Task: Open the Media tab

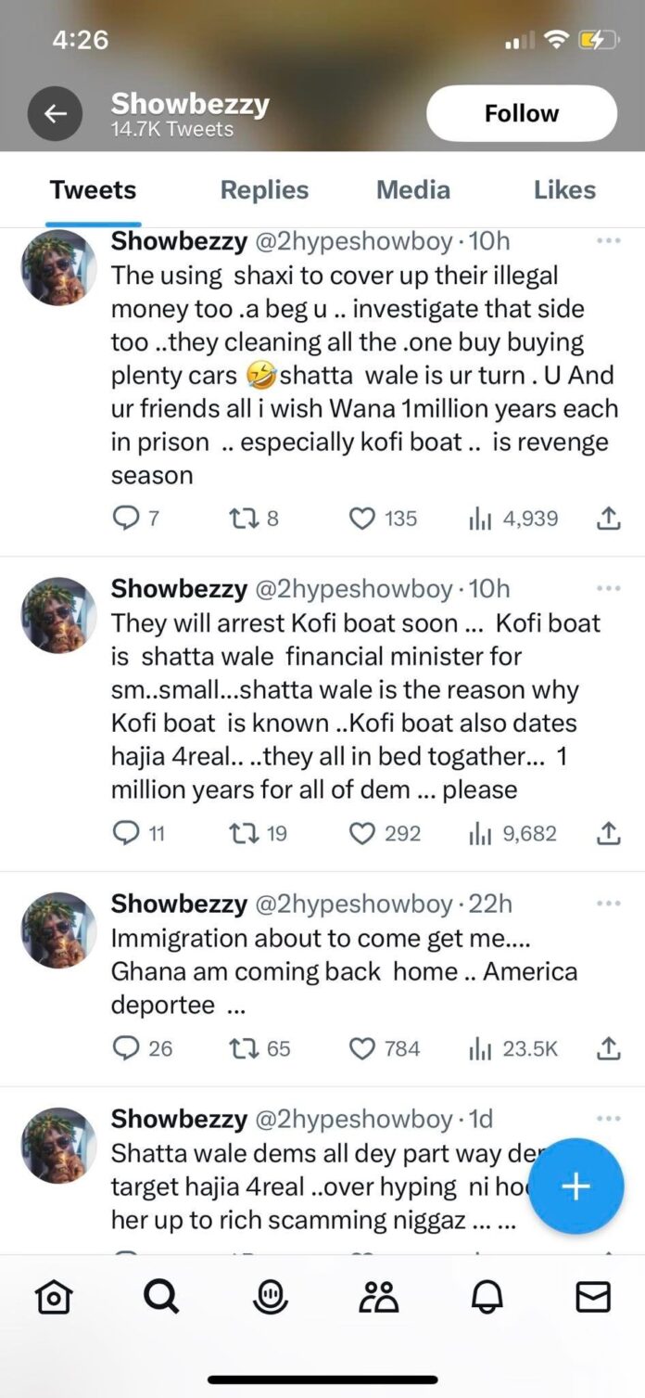Action: (413, 189)
